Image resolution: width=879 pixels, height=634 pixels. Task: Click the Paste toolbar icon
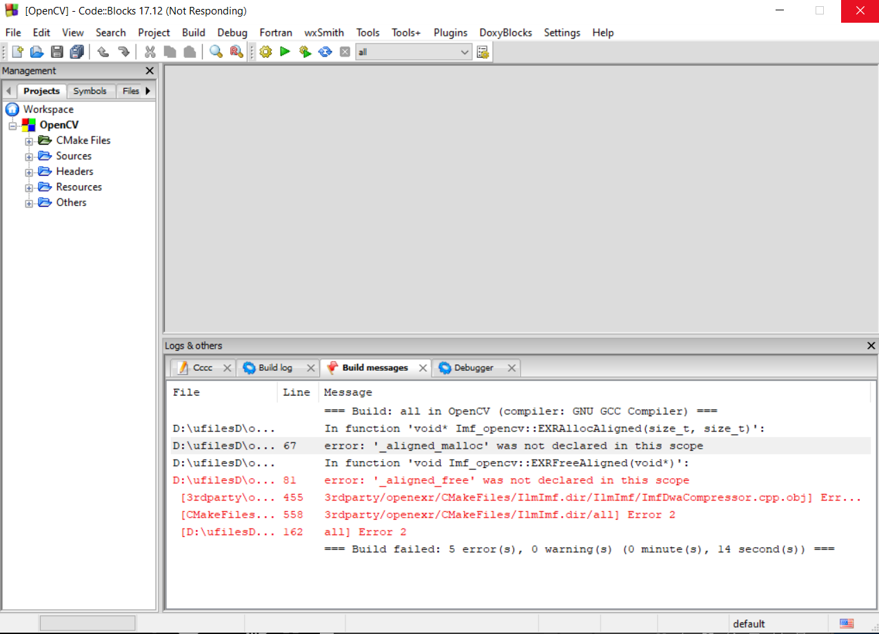(190, 52)
